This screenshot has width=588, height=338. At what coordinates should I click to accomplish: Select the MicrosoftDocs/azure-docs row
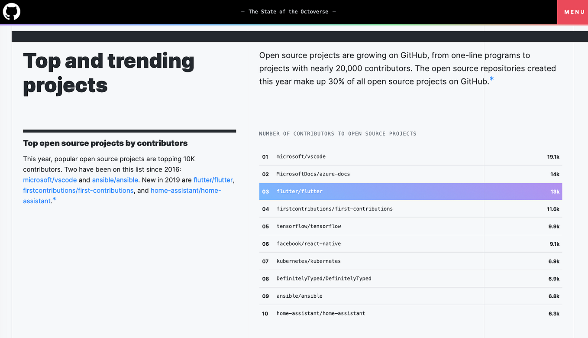click(x=410, y=174)
